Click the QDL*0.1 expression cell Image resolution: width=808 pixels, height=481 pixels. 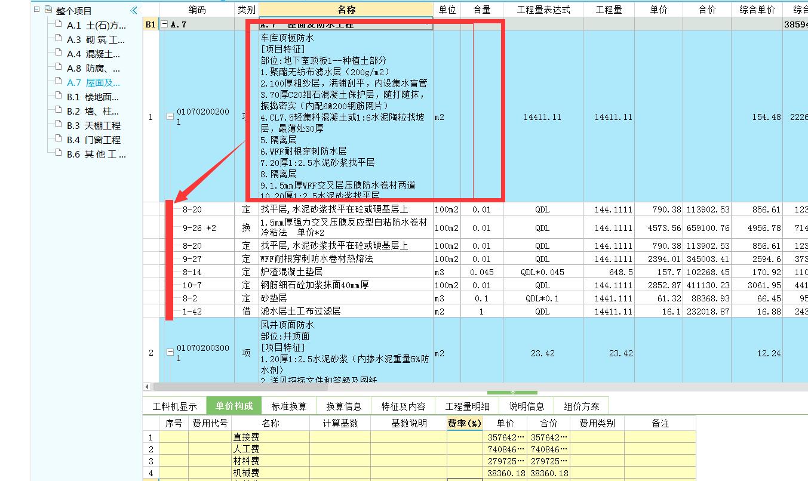coord(543,298)
